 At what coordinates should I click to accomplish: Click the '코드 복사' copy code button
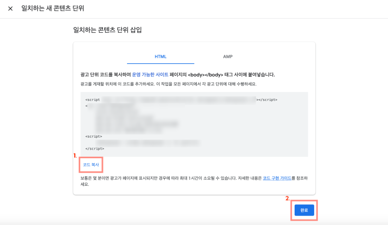91,165
